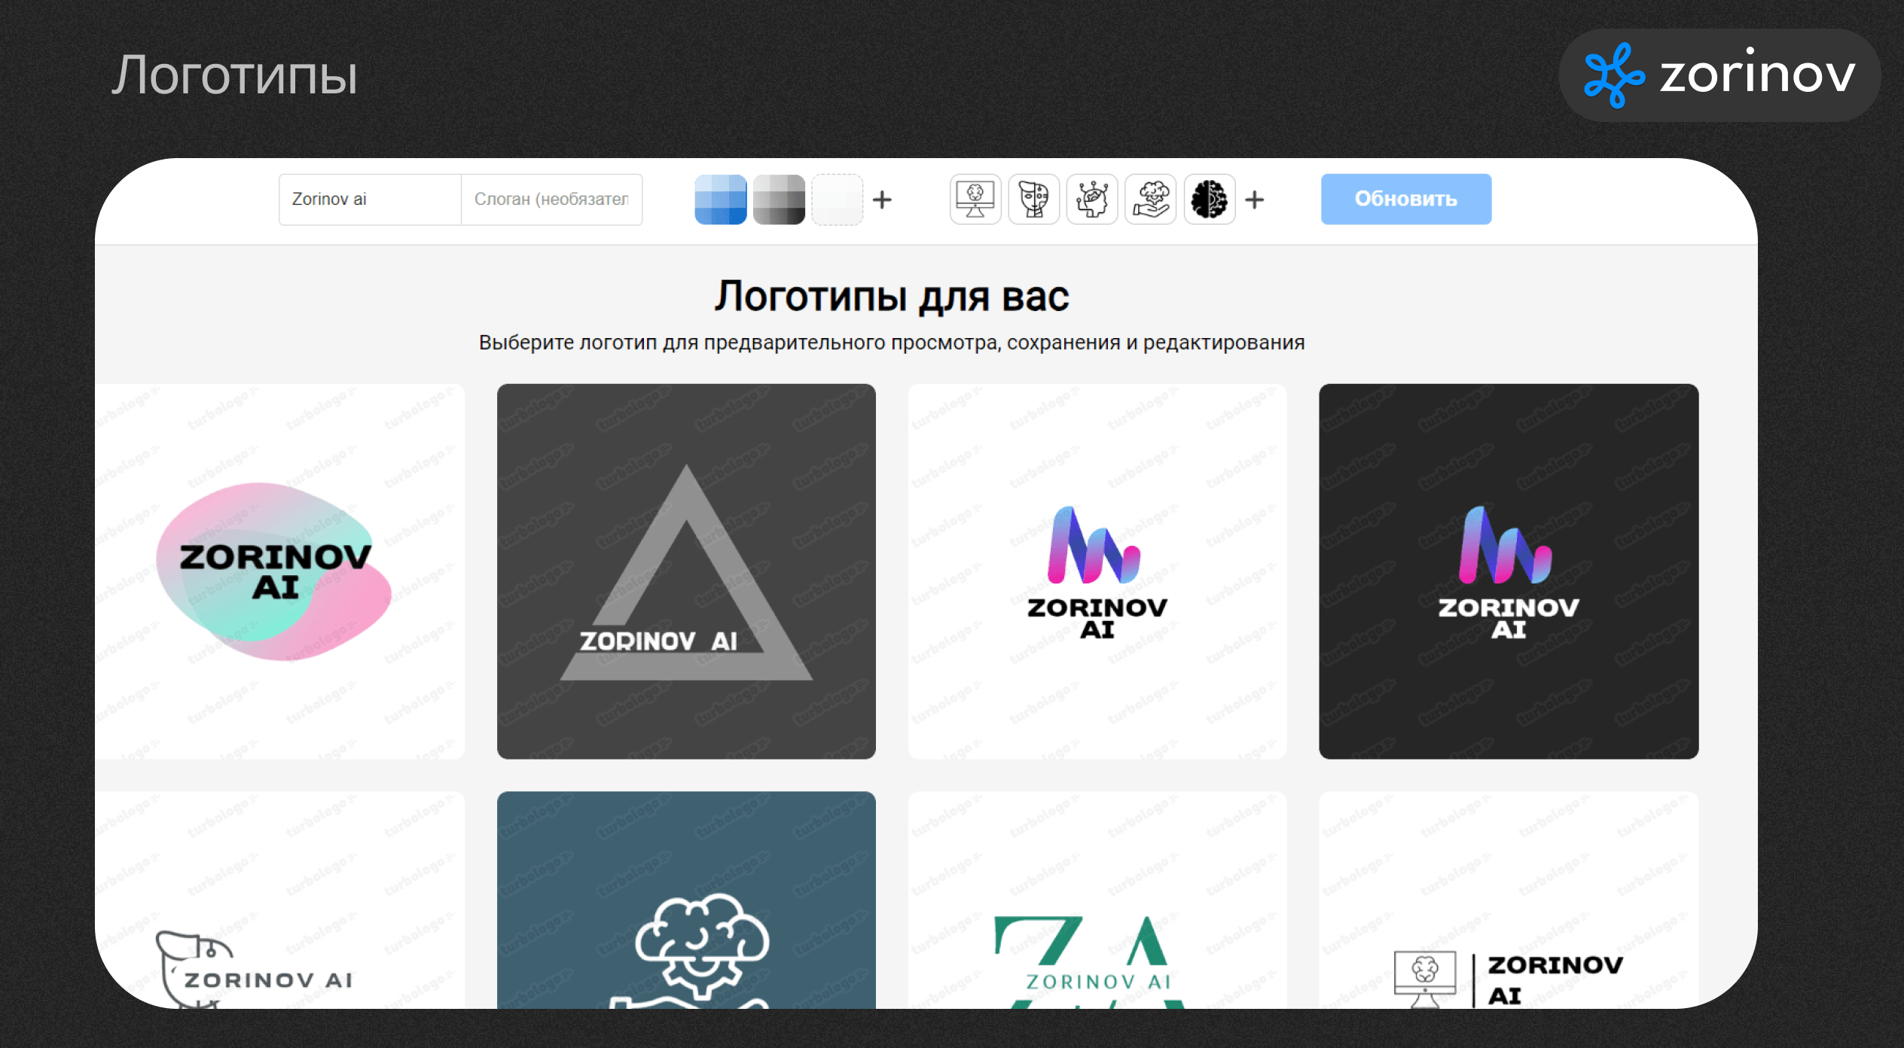Choose the head with circuit nodes icon
Image resolution: width=1904 pixels, height=1048 pixels.
[1092, 200]
